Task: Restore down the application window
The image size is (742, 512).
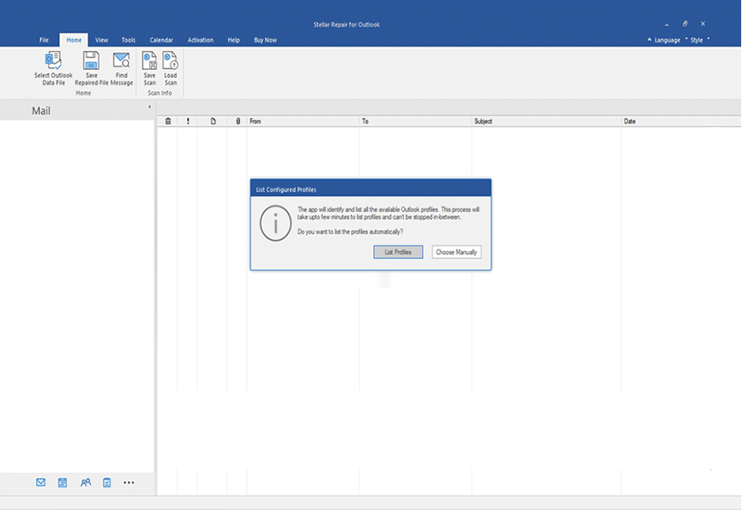Action: [685, 24]
